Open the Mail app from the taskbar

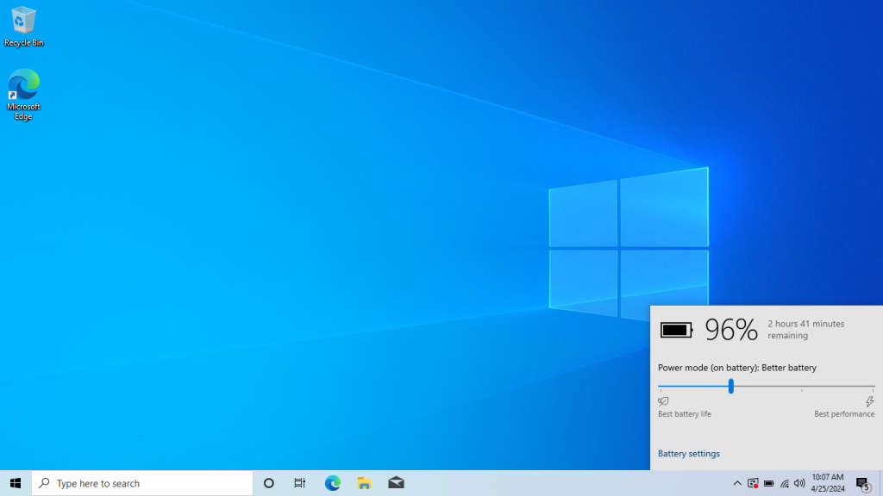pyautogui.click(x=396, y=483)
